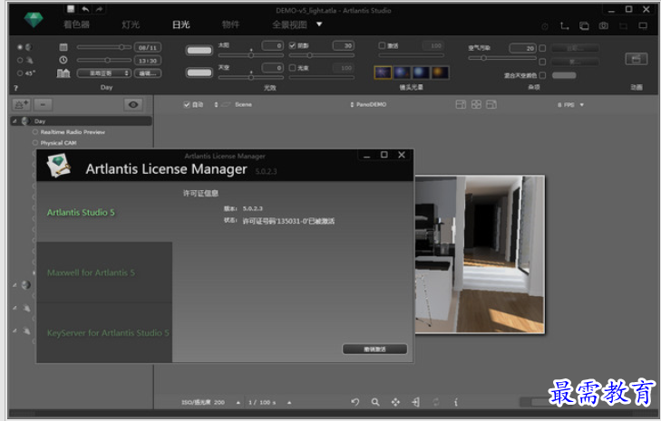Open the Scene selector dropdown
This screenshot has height=421, width=661.
(x=233, y=104)
